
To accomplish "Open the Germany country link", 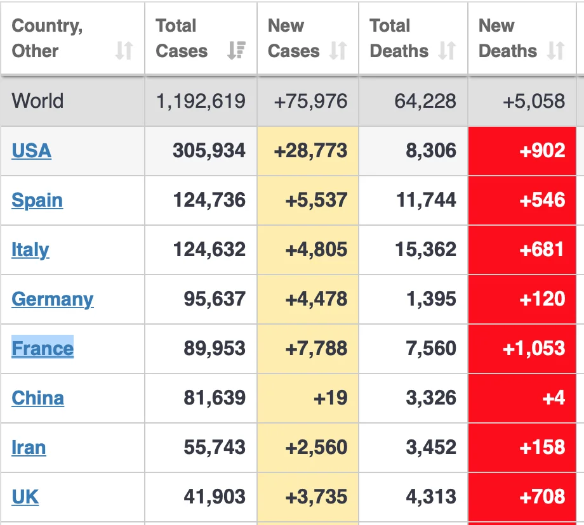I will [52, 299].
